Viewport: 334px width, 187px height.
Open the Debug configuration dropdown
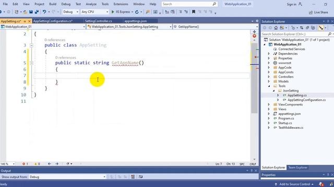70,12
